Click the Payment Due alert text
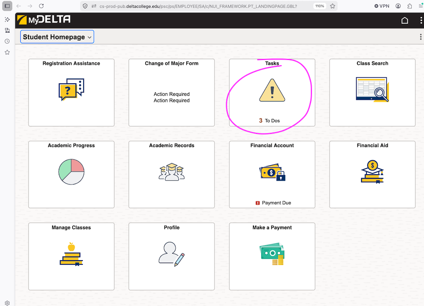This screenshot has width=424, height=306. [276, 203]
